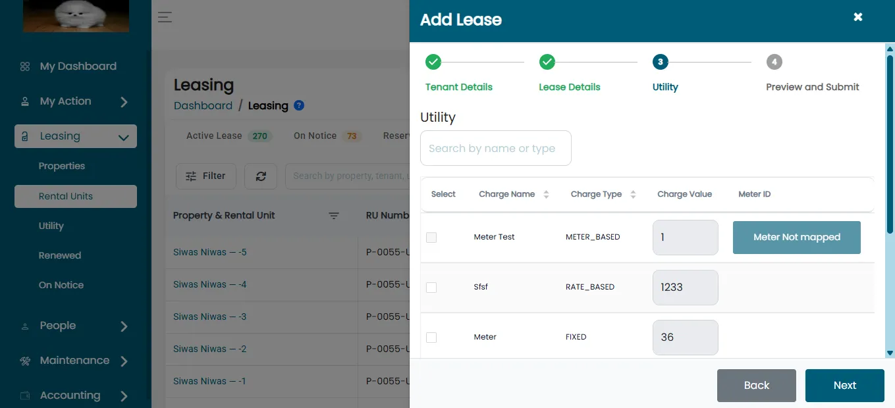The width and height of the screenshot is (895, 408).
Task: Collapse the Leasing menu chevron
Action: [x=123, y=137]
